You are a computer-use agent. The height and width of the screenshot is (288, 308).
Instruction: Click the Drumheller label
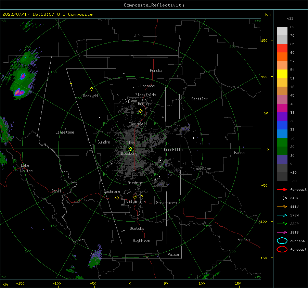point(201,169)
